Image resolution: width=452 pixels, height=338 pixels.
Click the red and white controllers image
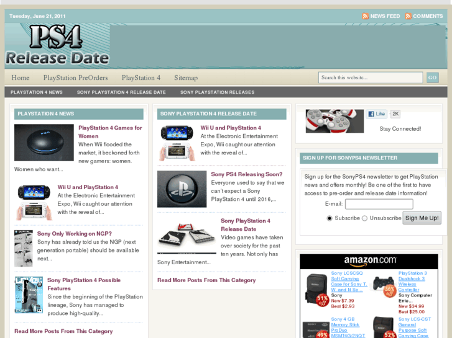(x=334, y=121)
